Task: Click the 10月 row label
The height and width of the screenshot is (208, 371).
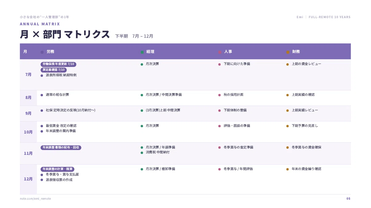Action: pos(28,132)
